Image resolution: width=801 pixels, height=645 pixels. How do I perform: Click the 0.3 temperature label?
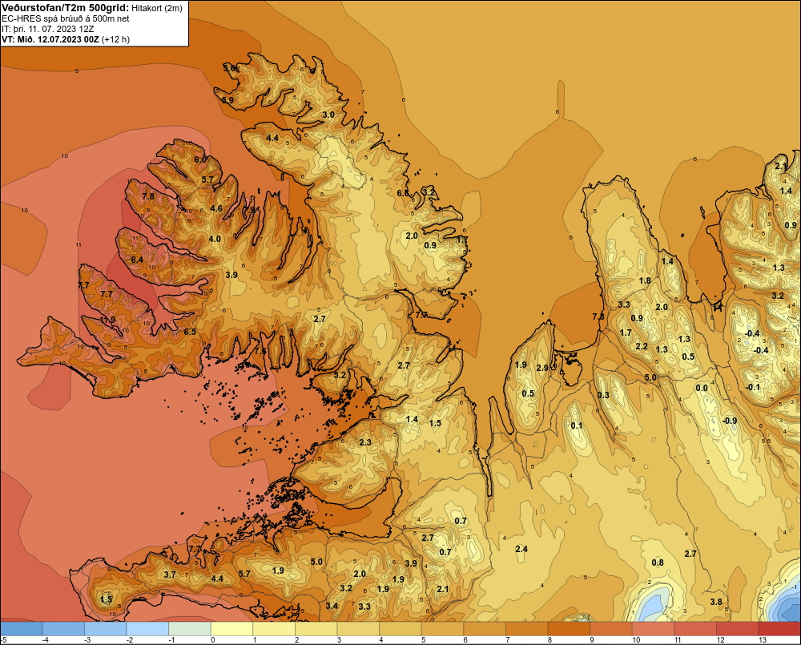point(603,395)
